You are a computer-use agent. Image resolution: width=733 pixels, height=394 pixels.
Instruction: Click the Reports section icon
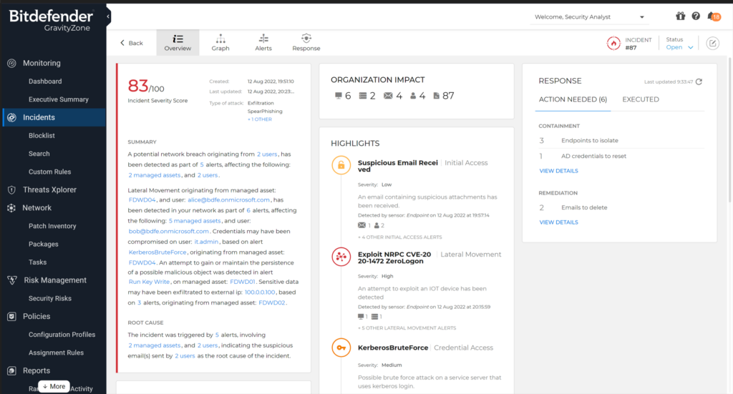[x=11, y=370]
